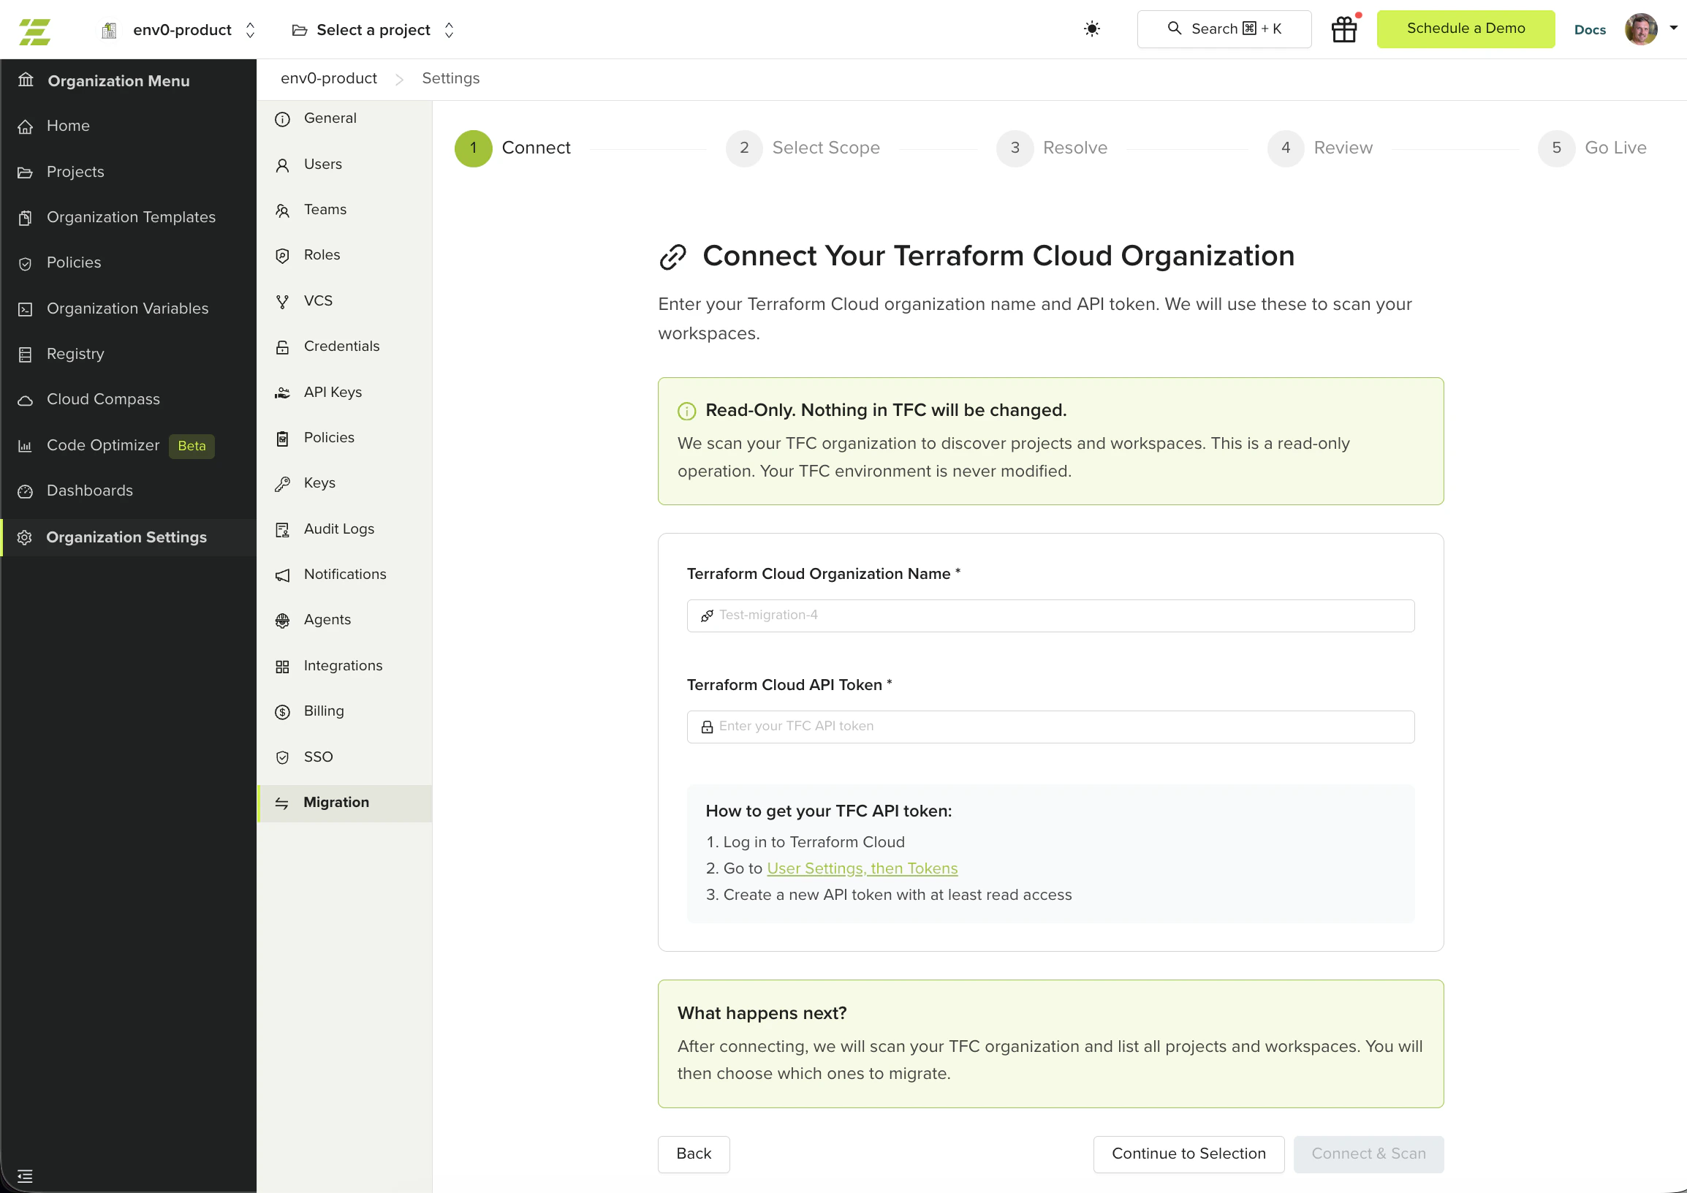Open the Dashboards section
The width and height of the screenshot is (1687, 1193).
tap(89, 490)
